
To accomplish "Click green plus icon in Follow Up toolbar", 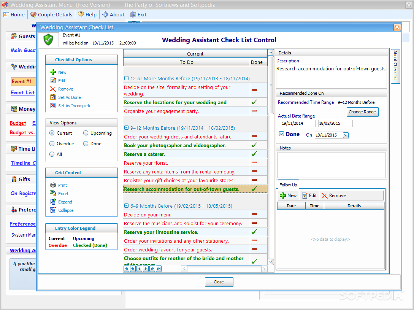I will click(x=283, y=195).
